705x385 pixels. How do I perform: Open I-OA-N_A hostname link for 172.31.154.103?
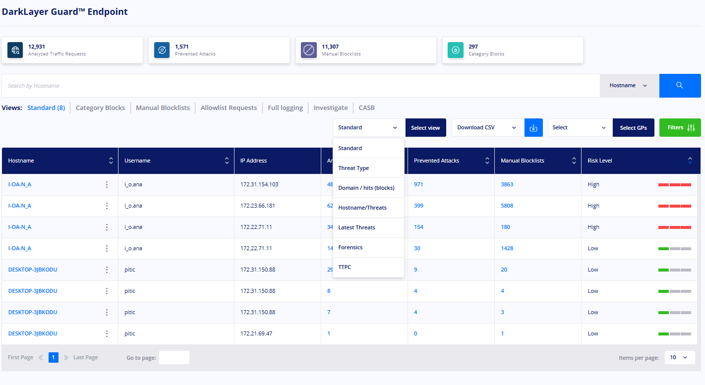[x=20, y=184]
